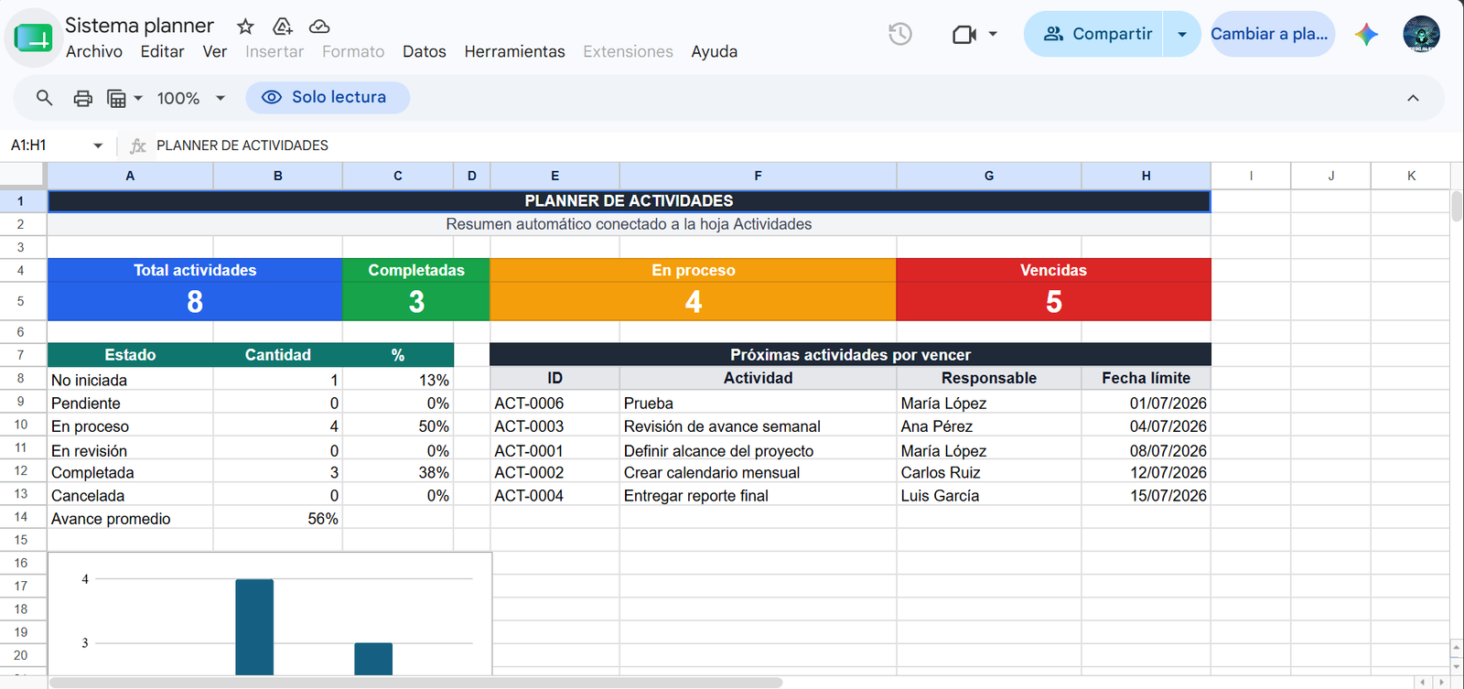
Task: Select the Fecha límite header cell
Action: (x=1146, y=378)
